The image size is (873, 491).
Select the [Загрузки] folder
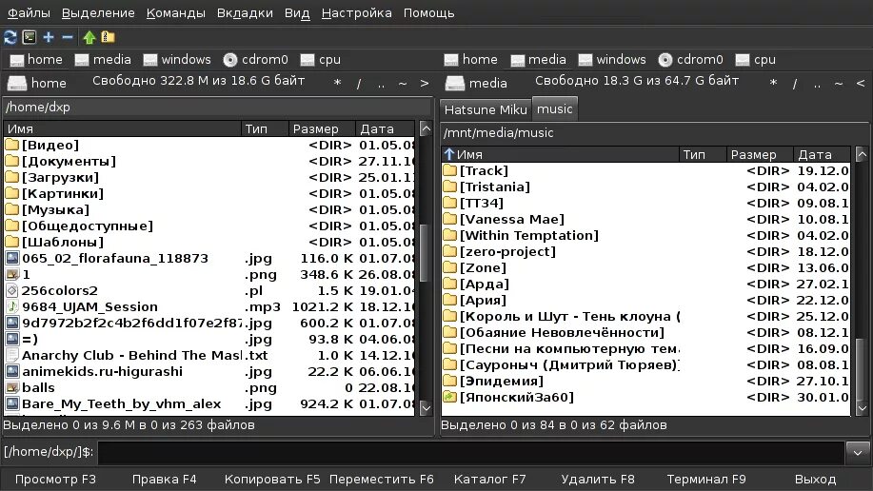click(209, 178)
